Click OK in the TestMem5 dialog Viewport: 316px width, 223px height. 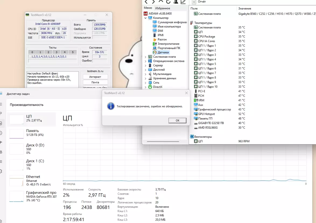177,121
